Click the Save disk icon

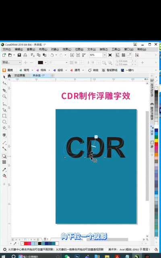click(19, 55)
